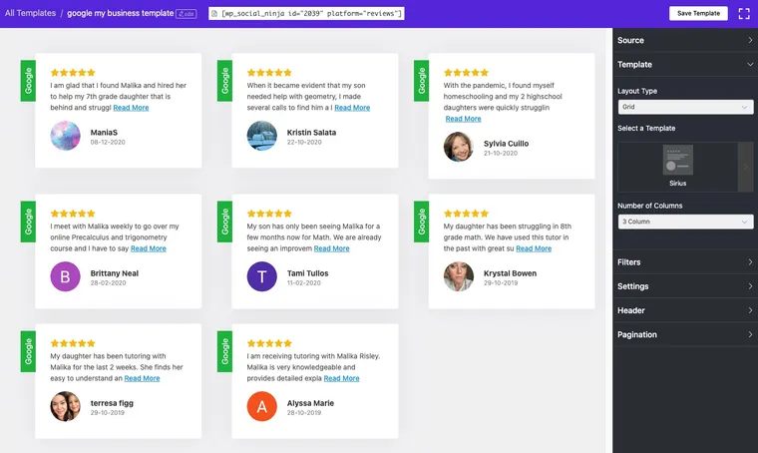
Task: Click reviewer name Sylvia Cuillo
Action: [506, 144]
